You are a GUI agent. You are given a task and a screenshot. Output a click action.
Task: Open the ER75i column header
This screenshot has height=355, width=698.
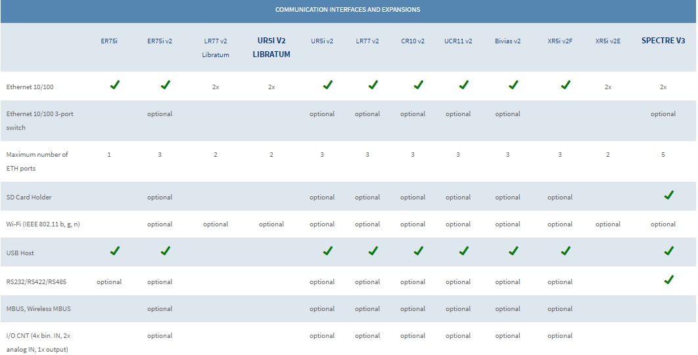pyautogui.click(x=109, y=41)
